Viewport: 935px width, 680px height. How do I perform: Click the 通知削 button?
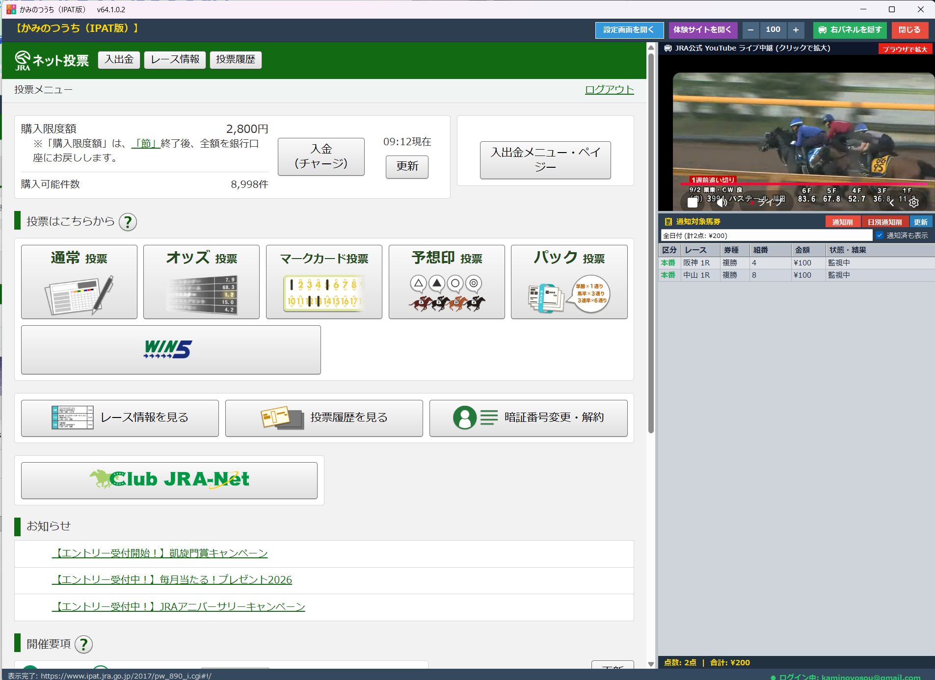click(843, 222)
